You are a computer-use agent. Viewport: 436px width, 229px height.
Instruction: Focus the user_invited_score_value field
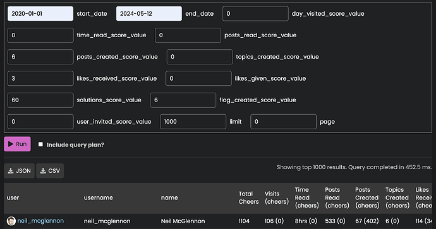[40, 122]
